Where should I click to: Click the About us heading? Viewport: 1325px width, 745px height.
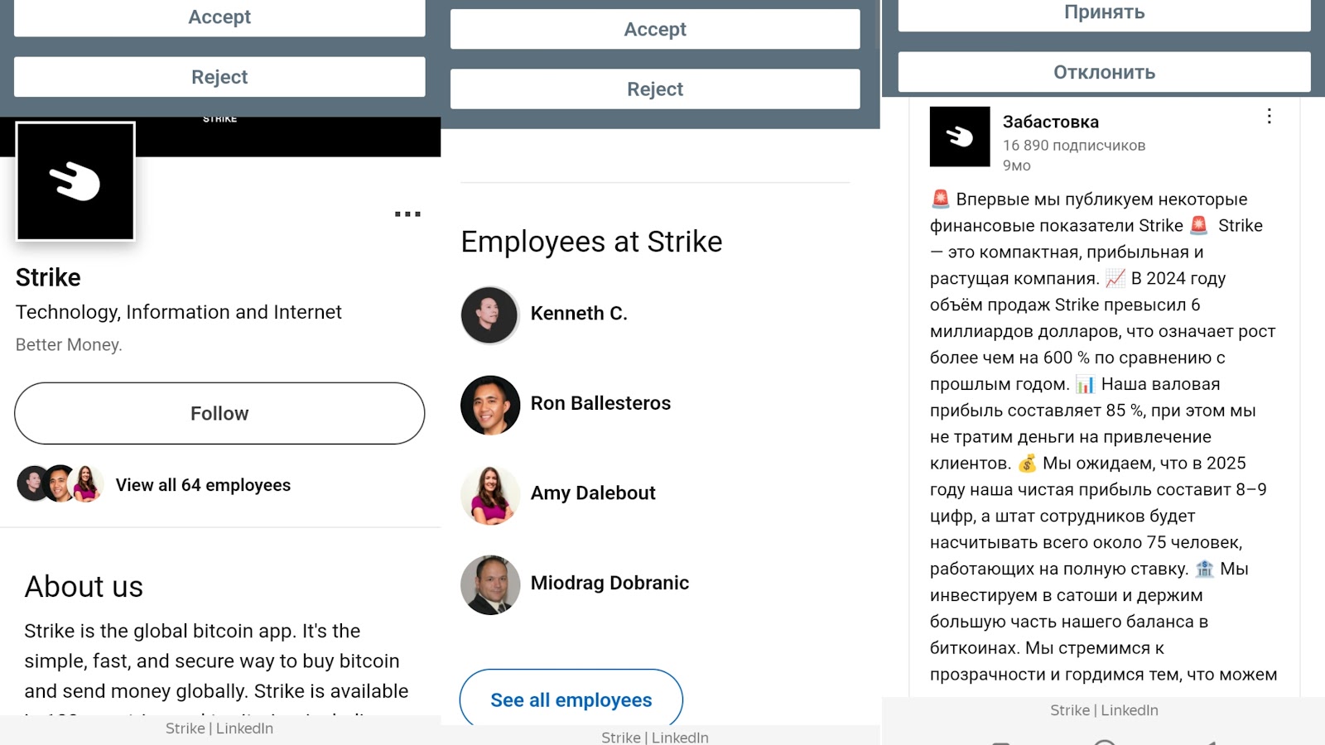pos(84,587)
